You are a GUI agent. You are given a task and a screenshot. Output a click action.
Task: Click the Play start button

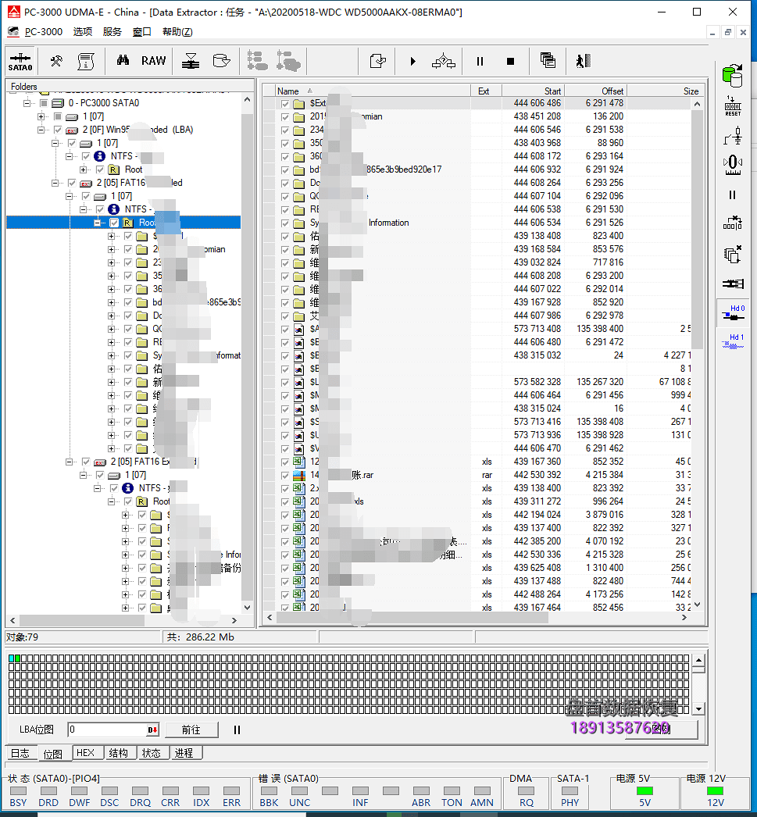tap(412, 62)
